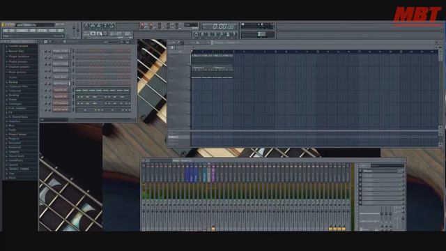This screenshot has height=251, width=446.
Task: Open the audio editor shortcut icon
Action: pos(203,34)
